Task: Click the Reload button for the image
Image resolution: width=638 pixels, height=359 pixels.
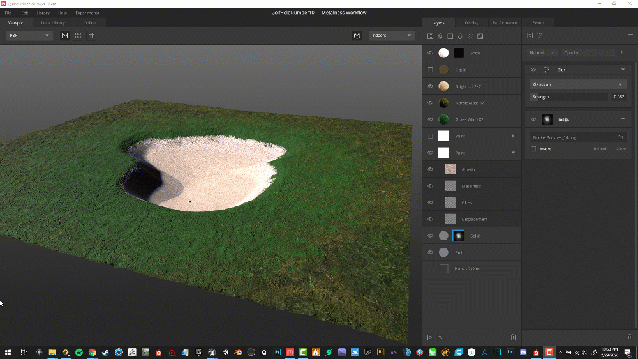Action: [600, 149]
